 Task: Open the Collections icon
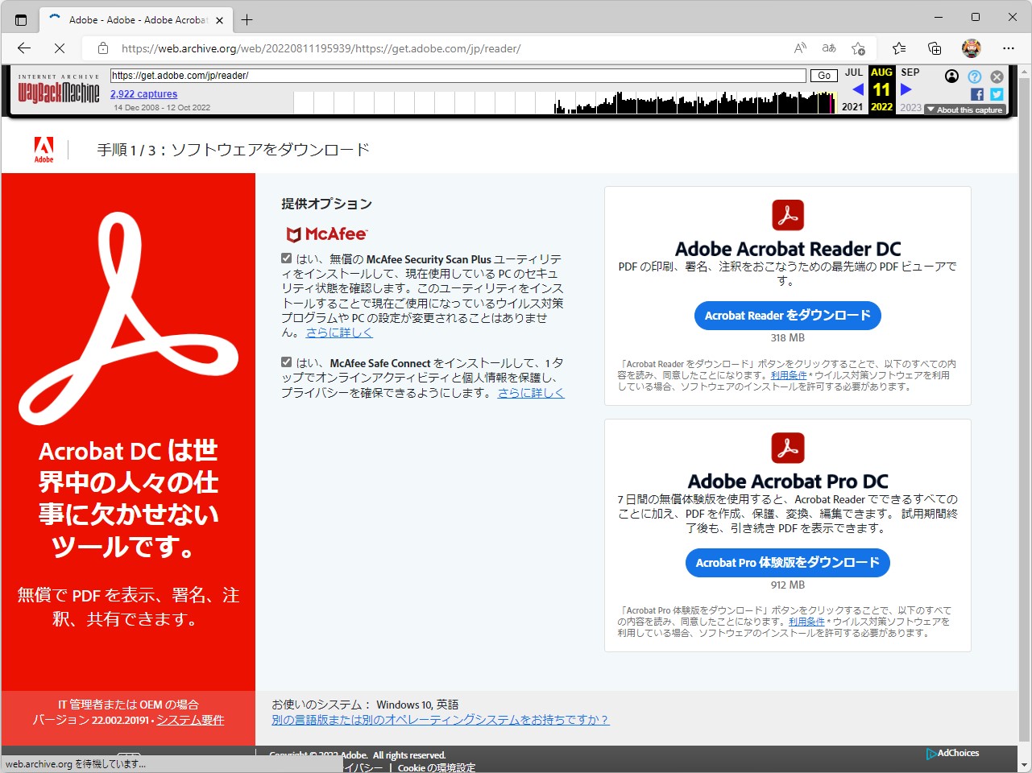tap(935, 48)
